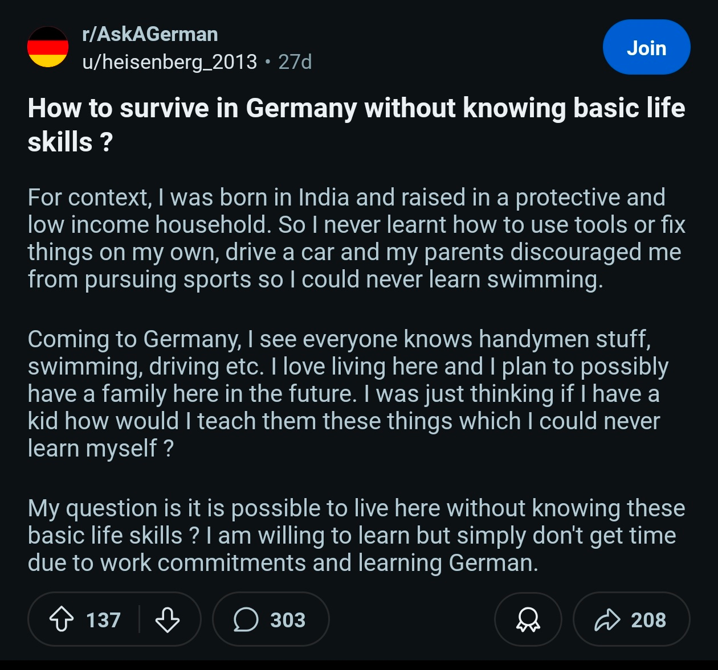Click the text "learning German." ending the post

[448, 563]
